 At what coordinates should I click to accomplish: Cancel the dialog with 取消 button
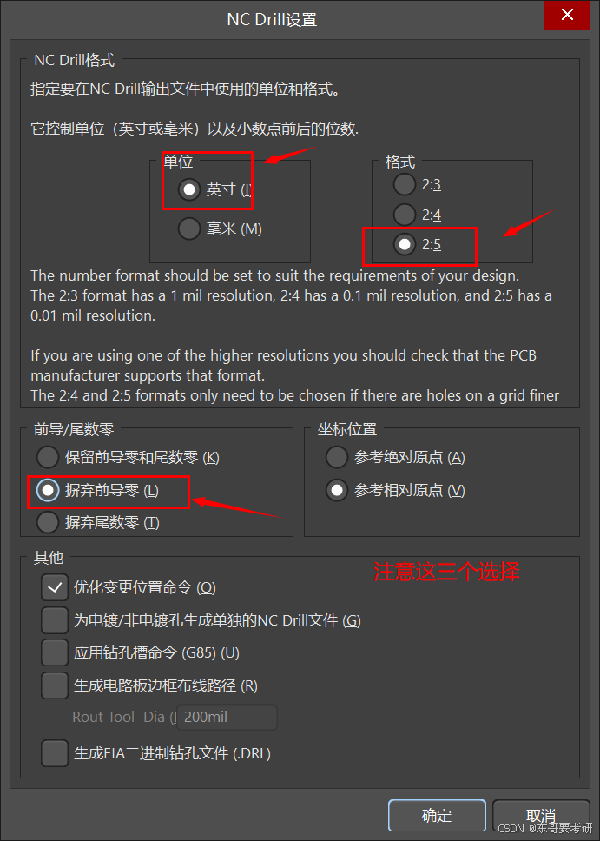pos(541,816)
